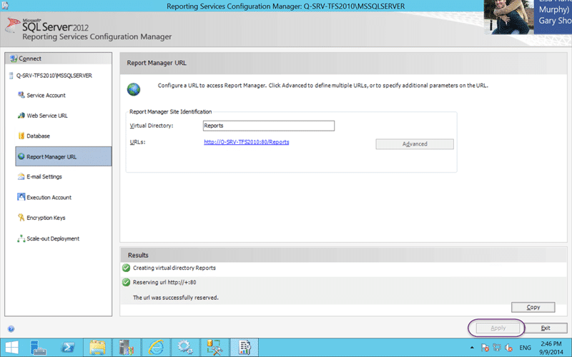Open the Encryption Keys page
The width and height of the screenshot is (572, 357).
[46, 218]
